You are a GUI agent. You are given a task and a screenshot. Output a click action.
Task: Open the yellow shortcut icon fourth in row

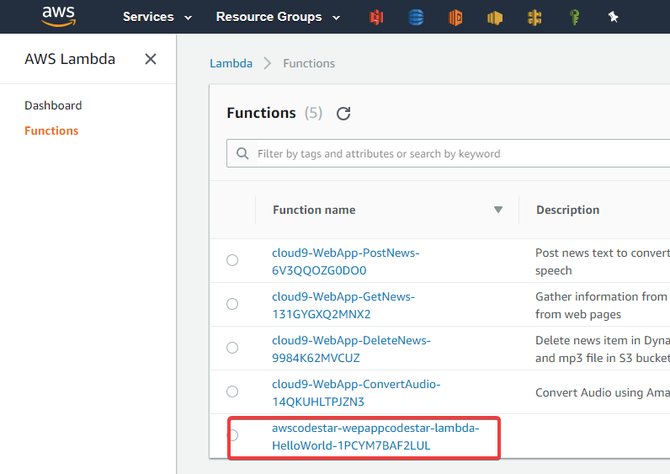pyautogui.click(x=495, y=18)
